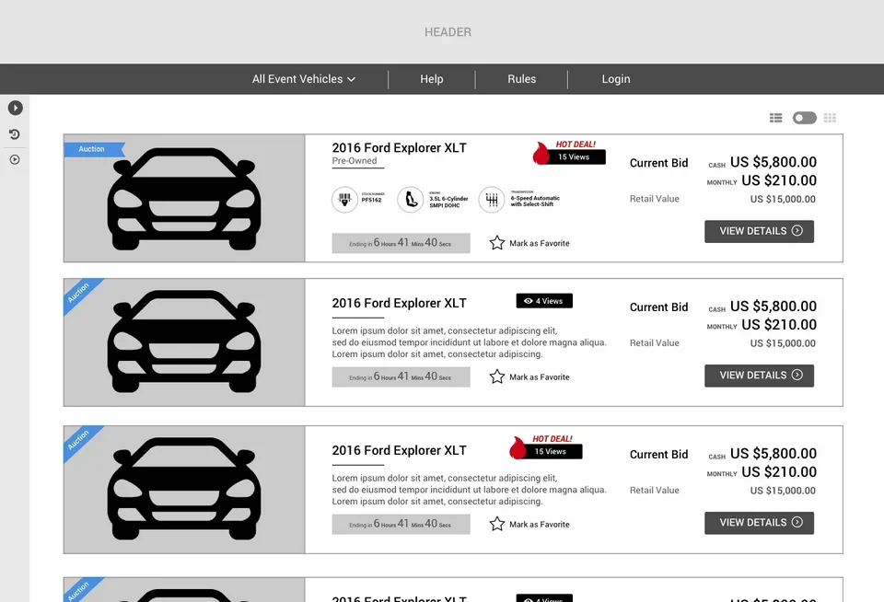Click Lorem ipsum description in third listing
The image size is (884, 602).
[469, 490]
